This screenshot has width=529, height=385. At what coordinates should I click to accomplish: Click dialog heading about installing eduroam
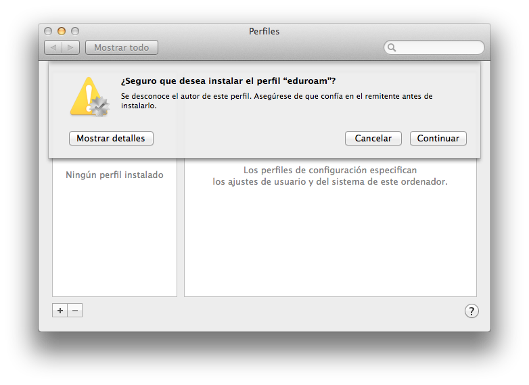(229, 81)
